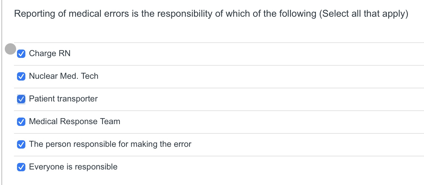Click the blue checkmark icon on Nuclear Med. Tech
Viewport: 424px width, 185px height.
21,76
